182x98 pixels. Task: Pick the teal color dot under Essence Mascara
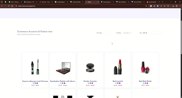pos(33,83)
